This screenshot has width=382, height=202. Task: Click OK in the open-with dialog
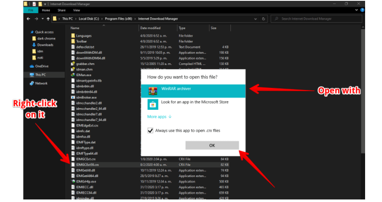(212, 145)
